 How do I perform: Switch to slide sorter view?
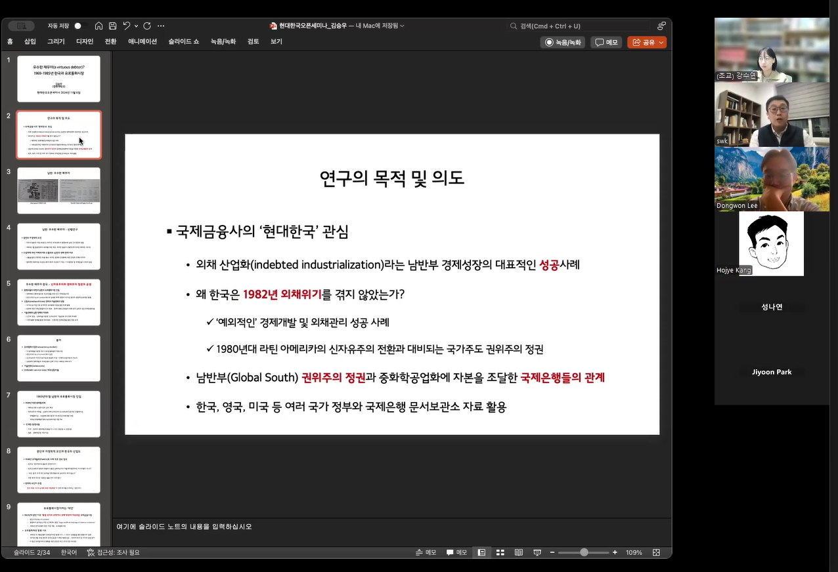tap(500, 552)
